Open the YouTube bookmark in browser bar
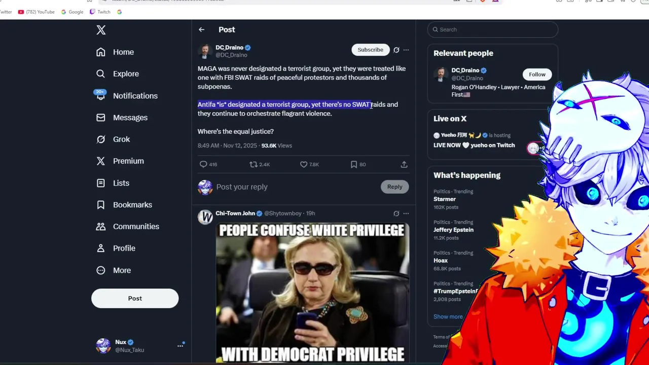Screen dimensions: 649x365 pos(36,12)
